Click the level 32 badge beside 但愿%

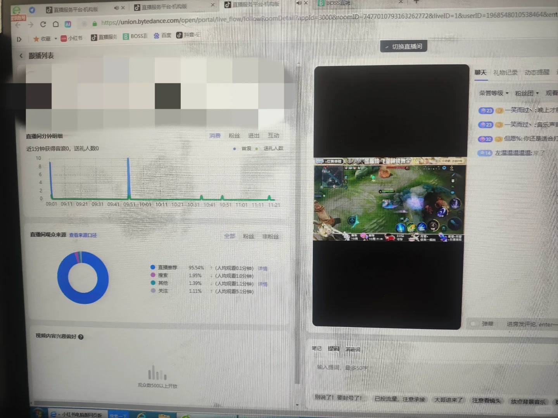(x=485, y=139)
